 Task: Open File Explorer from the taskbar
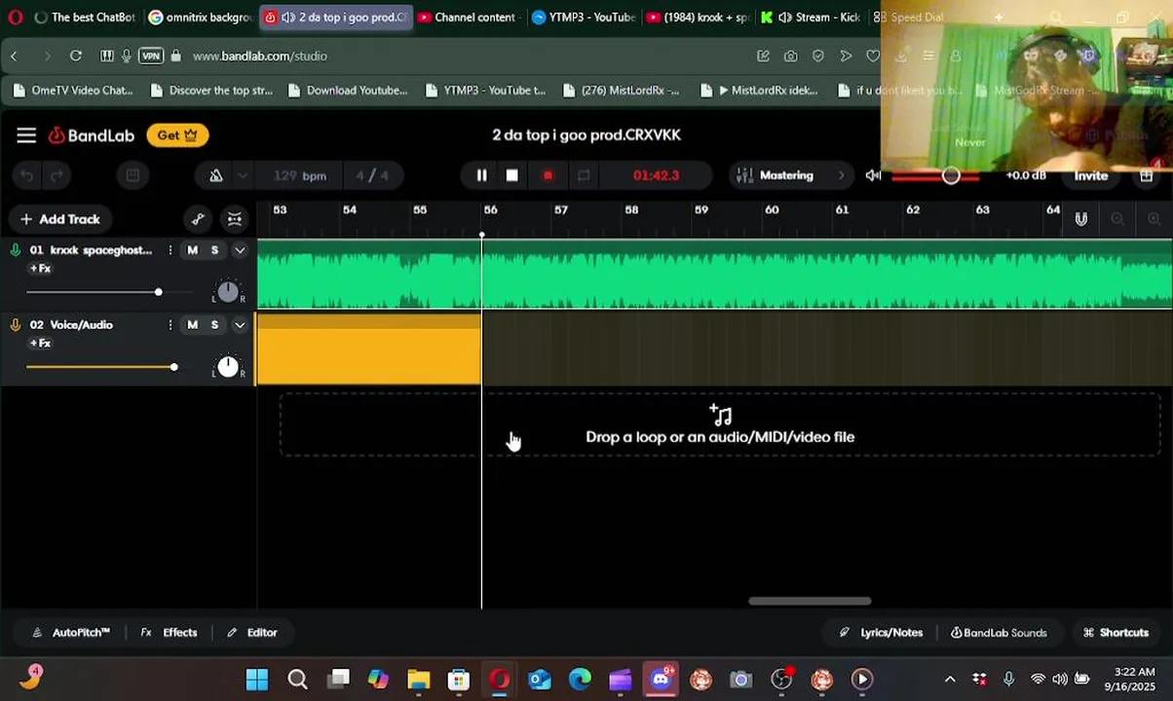click(419, 680)
